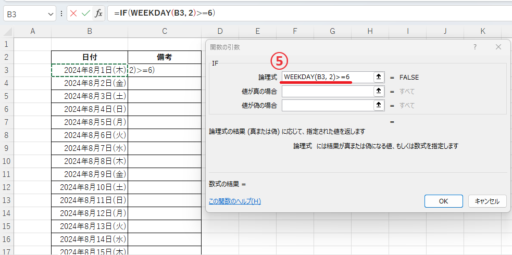Image resolution: width=512 pixels, height=255 pixels.
Task: Select row 12 header
Action: pos(7,187)
